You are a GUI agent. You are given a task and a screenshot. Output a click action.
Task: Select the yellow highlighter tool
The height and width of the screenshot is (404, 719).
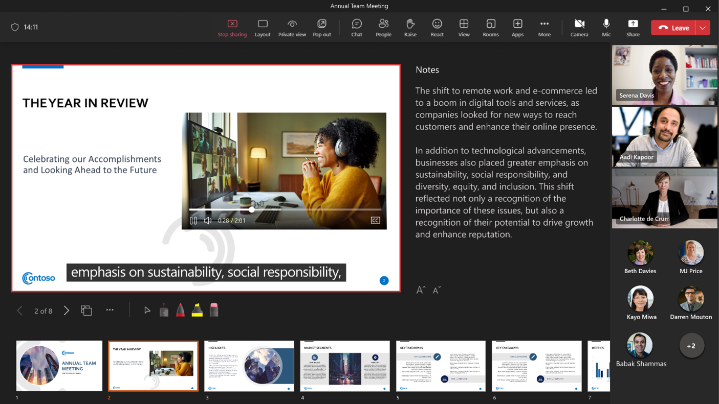click(x=197, y=310)
